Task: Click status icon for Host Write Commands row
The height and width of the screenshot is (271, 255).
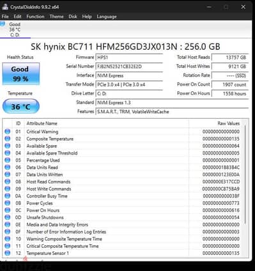Action: pyautogui.click(x=8, y=189)
